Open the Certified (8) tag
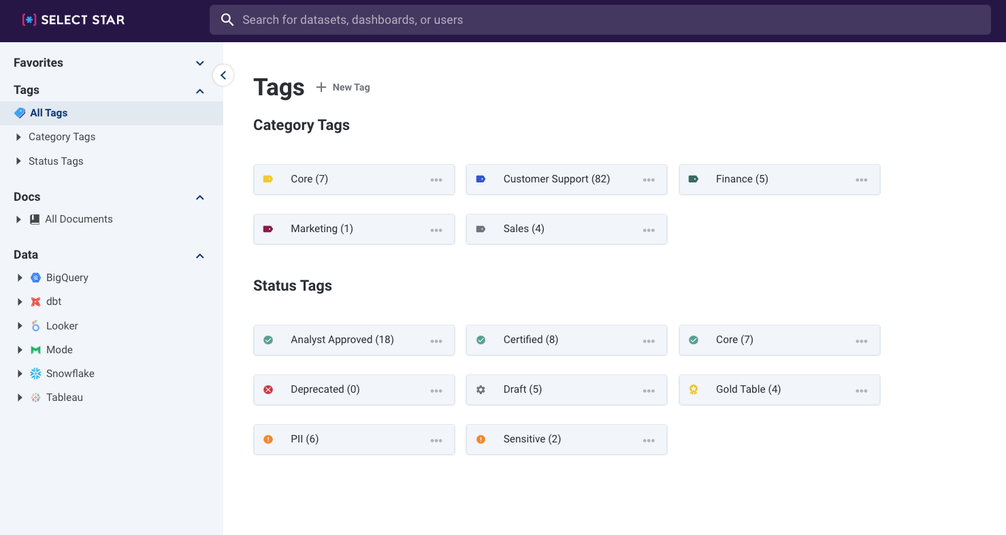 566,340
